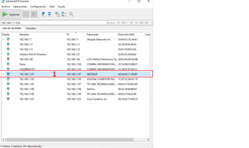This screenshot has width=249, height=148.
Task: Select the Lista de resultados tab
Action: point(12,28)
